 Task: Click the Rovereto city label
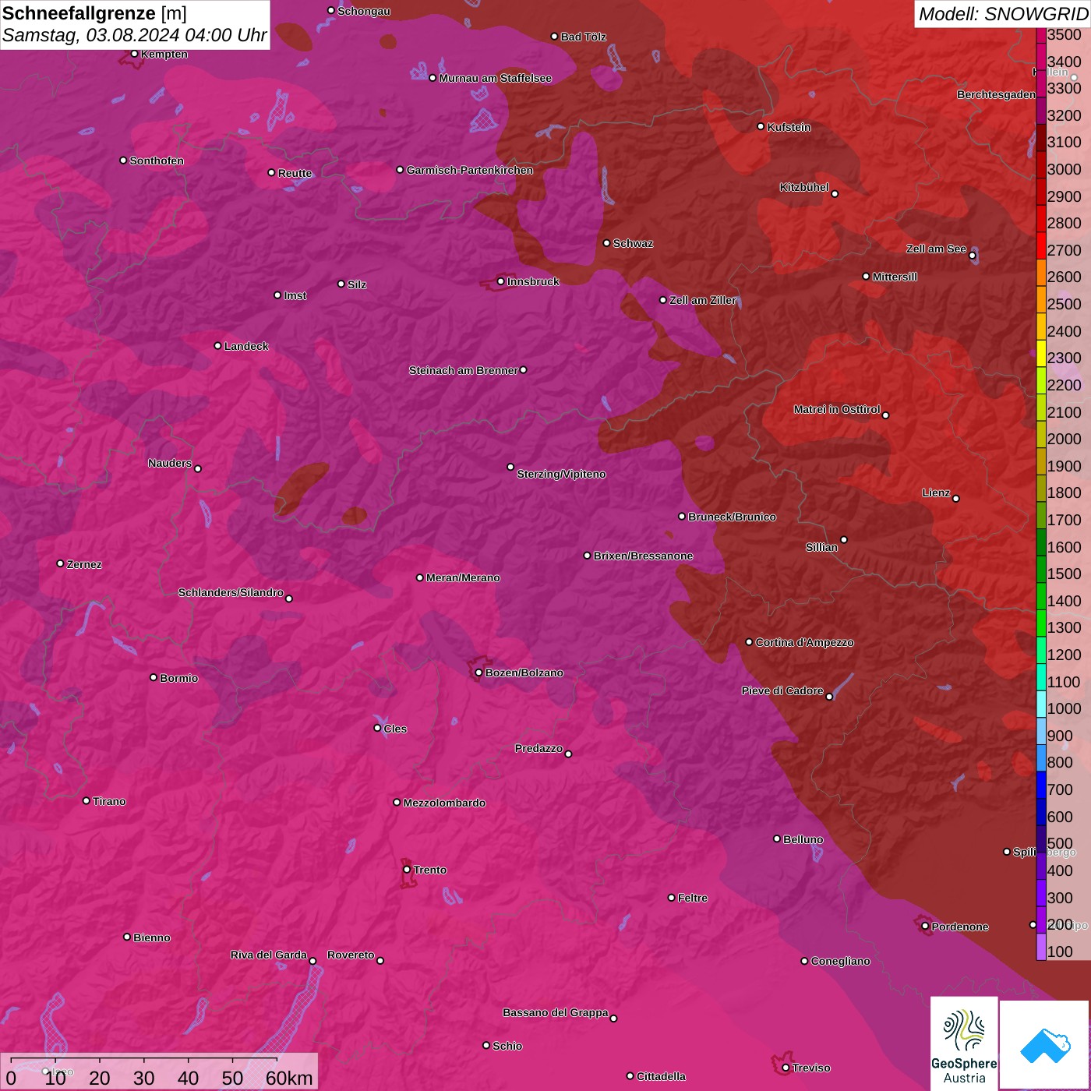pyautogui.click(x=351, y=955)
